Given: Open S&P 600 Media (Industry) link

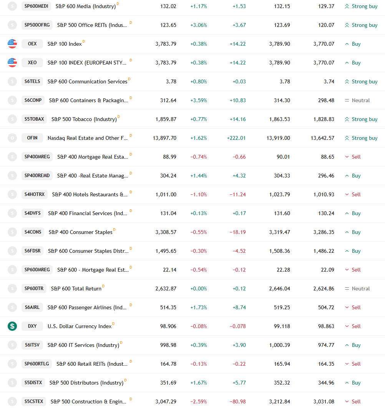Looking at the screenshot, I should tap(86, 6).
